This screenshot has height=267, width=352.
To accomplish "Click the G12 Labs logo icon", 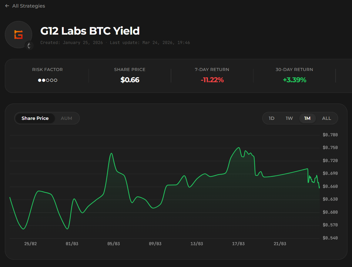I will click(18, 35).
